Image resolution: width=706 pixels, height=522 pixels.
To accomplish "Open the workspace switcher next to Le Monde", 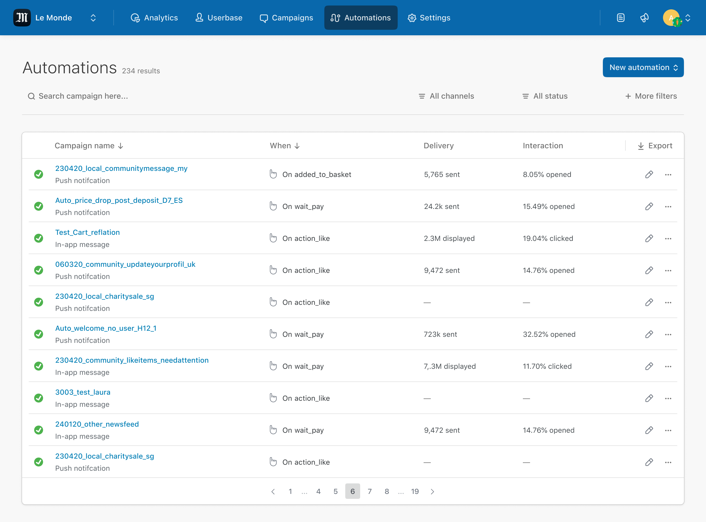I will (93, 18).
